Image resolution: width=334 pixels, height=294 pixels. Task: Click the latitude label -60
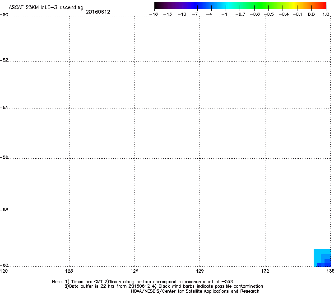(x=4, y=265)
